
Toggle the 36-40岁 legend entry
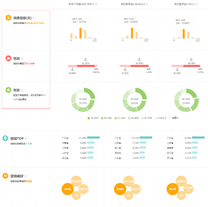135,118
